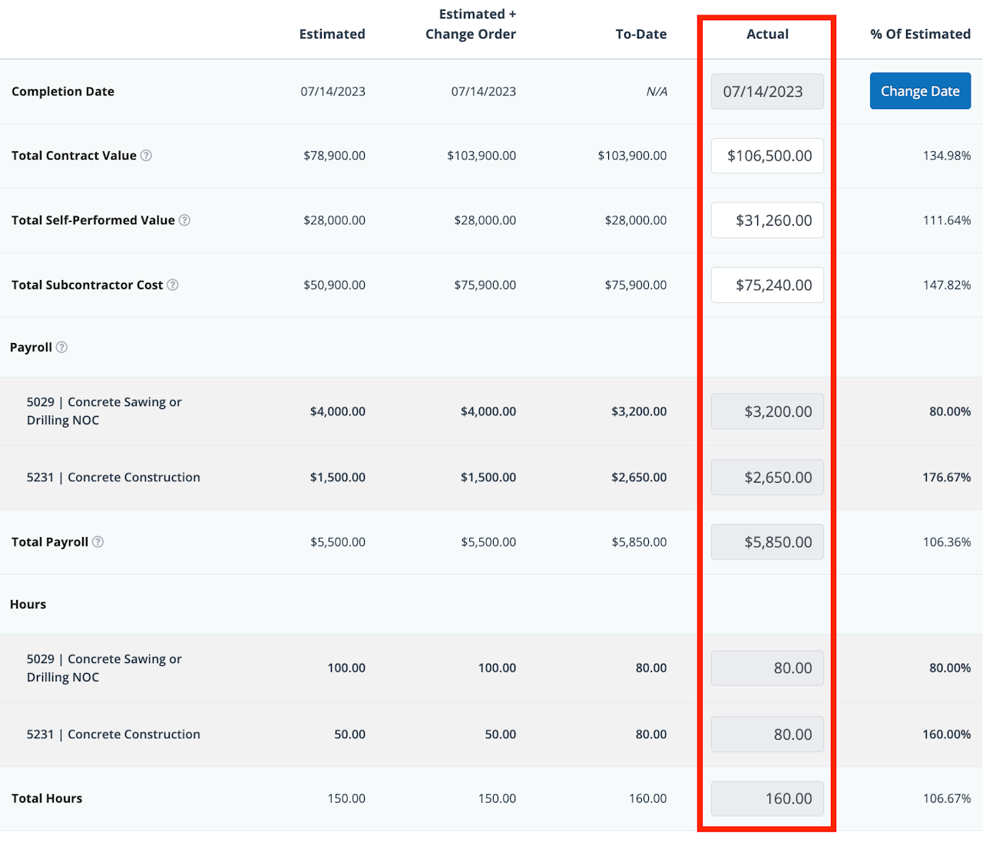This screenshot has width=983, height=841.
Task: Click the Actual Total Payroll field
Action: [766, 542]
